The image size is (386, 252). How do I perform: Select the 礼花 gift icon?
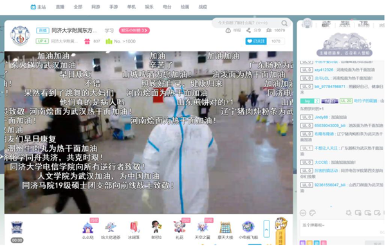179,227
